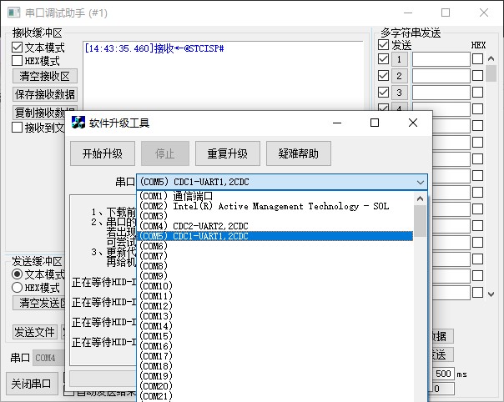Image resolution: width=504 pixels, height=402 pixels.
Task: Select COM14 in the dropdown list
Action: point(275,326)
